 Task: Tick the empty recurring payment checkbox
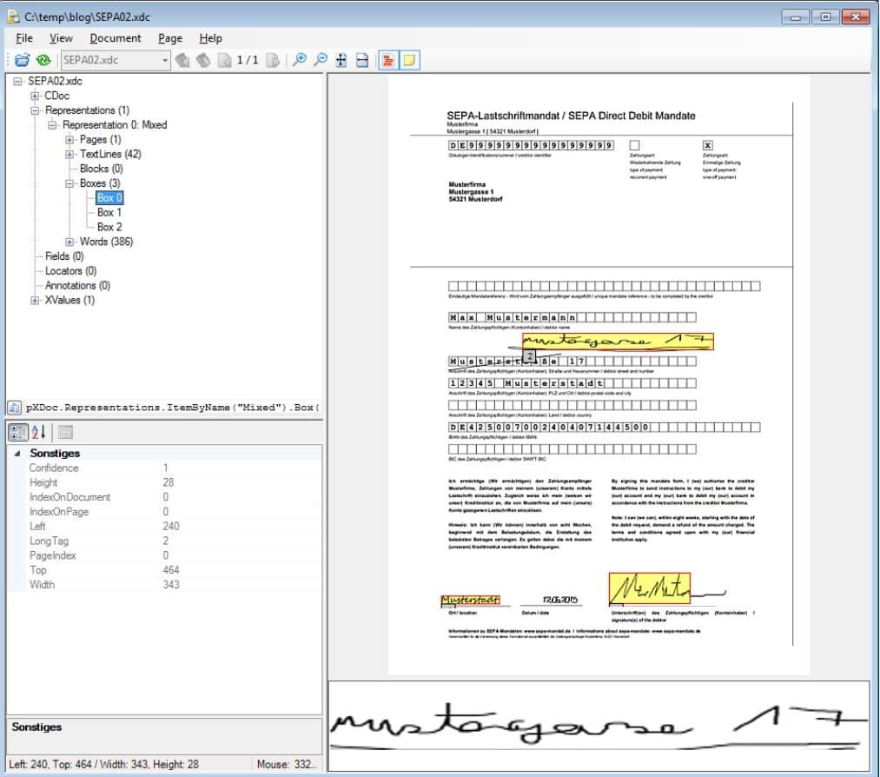pos(635,145)
